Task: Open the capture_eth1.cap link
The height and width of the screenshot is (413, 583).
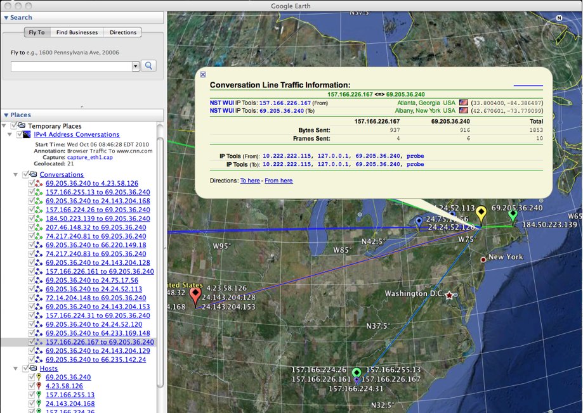Action: click(x=89, y=157)
